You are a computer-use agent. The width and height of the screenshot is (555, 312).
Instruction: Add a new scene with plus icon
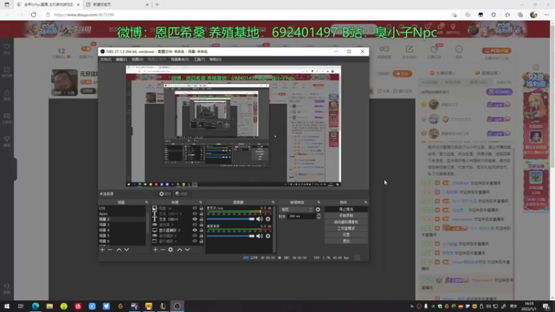pyautogui.click(x=102, y=250)
